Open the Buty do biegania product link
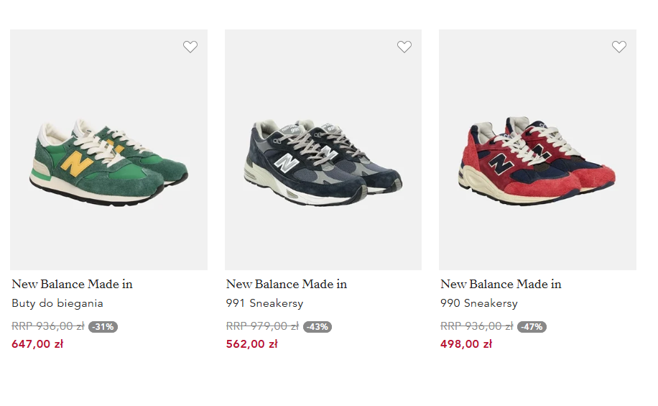Image resolution: width=658 pixels, height=406 pixels. pyautogui.click(x=57, y=303)
